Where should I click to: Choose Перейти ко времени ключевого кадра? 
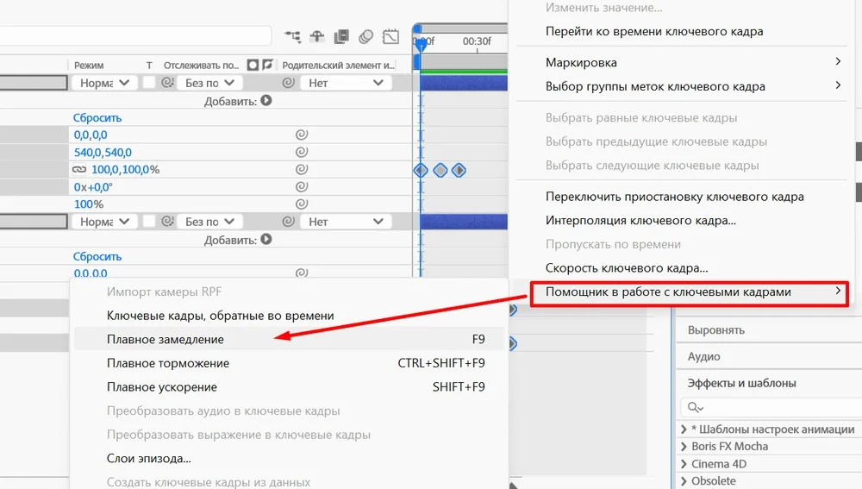coord(654,31)
